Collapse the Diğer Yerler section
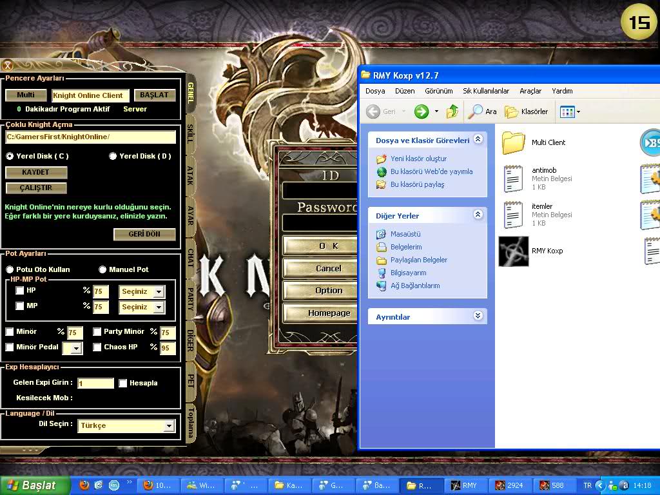Screen dimensions: 660x495 [478, 214]
